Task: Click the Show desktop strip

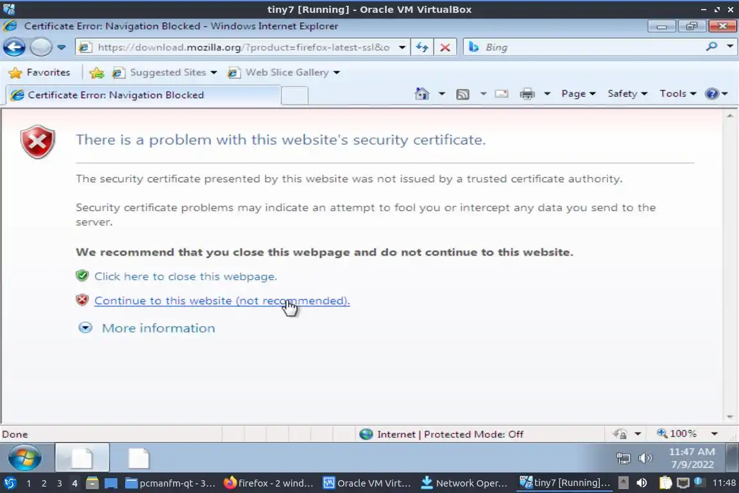Action: click(x=732, y=458)
